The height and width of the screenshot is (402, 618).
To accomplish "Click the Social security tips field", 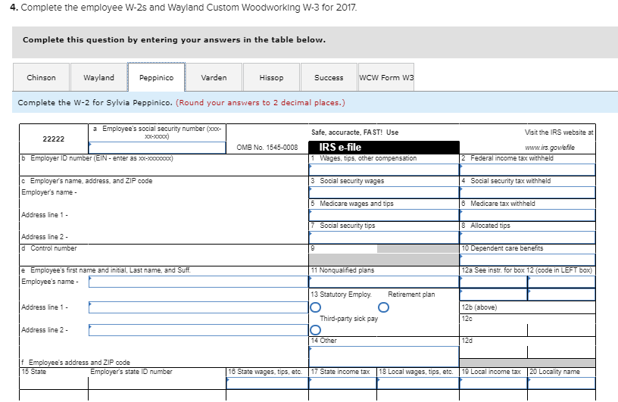I will click(384, 237).
